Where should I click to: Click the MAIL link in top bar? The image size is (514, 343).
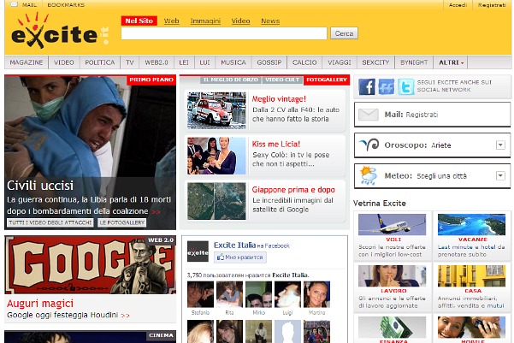click(29, 5)
